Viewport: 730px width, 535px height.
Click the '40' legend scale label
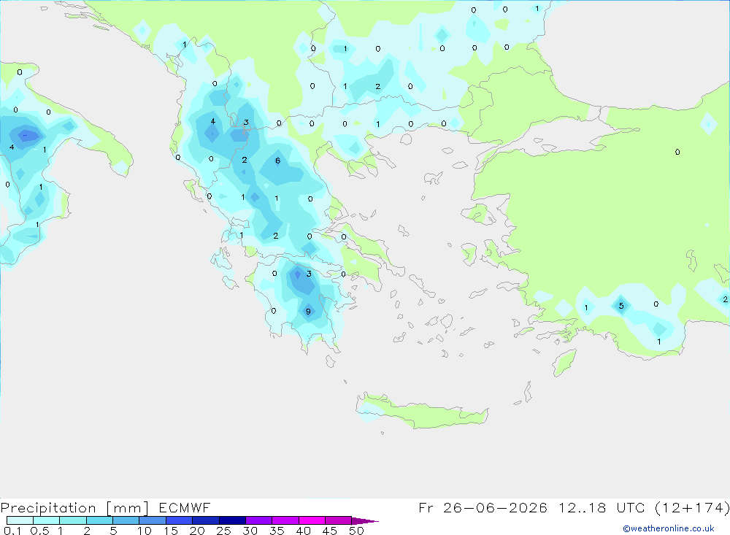pyautogui.click(x=304, y=531)
